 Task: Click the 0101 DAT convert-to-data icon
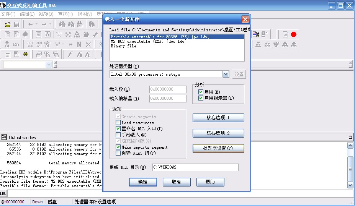coord(39,44)
